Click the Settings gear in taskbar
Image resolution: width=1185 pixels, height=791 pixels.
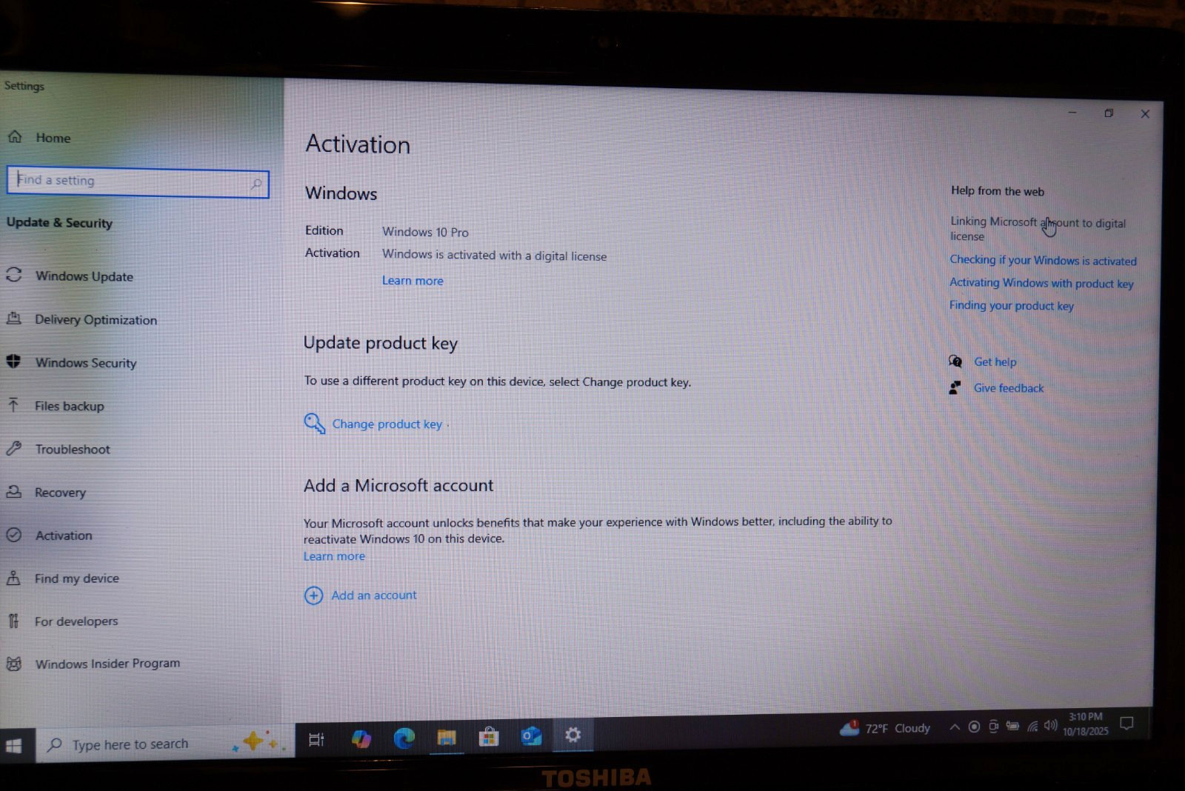[573, 735]
